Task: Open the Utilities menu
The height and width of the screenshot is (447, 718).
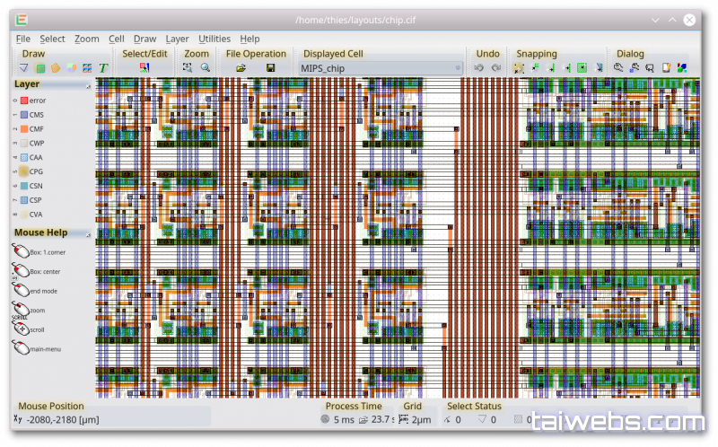Action: pyautogui.click(x=215, y=39)
